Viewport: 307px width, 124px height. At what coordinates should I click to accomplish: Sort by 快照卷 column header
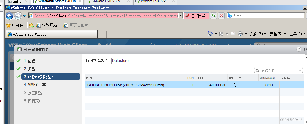pos(292,78)
